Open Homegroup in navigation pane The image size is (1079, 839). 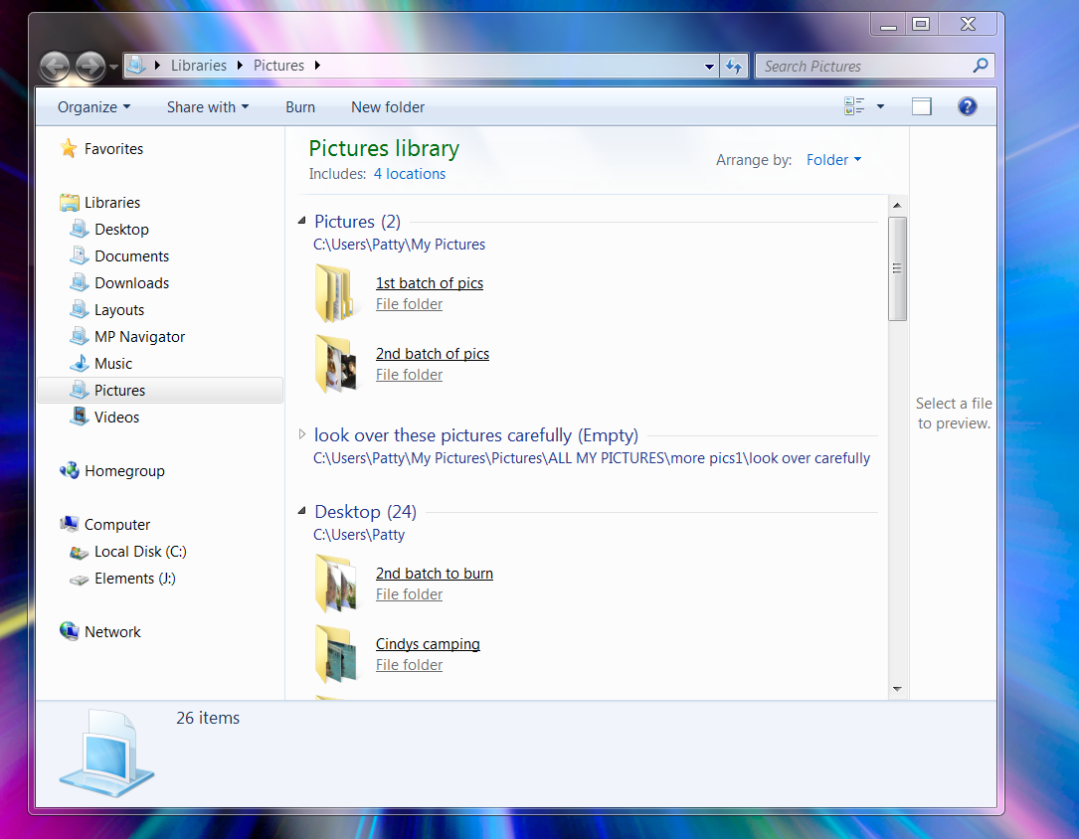(x=124, y=471)
